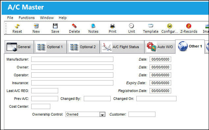Focus the Cost Center field
This screenshot has width=209, height=130.
click(x=41, y=106)
